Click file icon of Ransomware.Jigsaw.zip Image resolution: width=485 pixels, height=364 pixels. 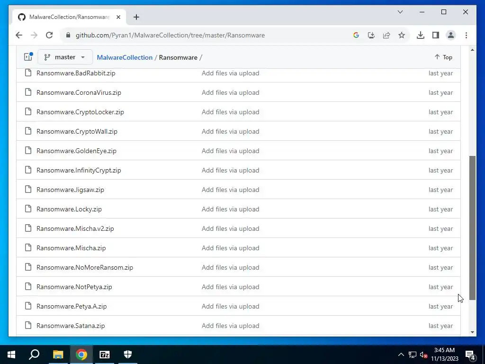coord(28,189)
